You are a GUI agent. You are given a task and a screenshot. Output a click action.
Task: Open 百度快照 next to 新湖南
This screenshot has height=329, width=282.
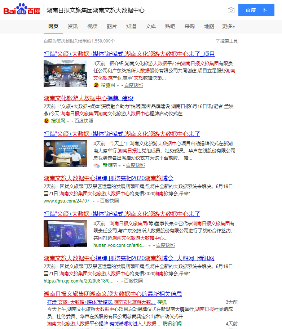pyautogui.click(x=135, y=165)
